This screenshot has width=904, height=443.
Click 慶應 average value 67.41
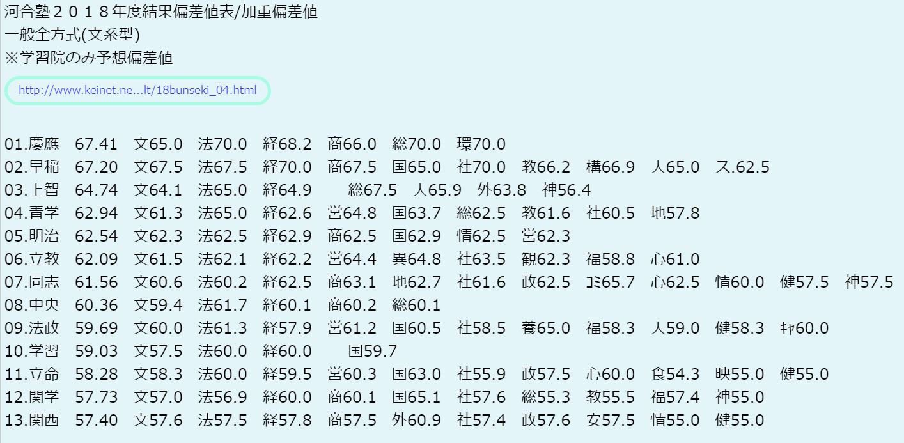pos(97,144)
